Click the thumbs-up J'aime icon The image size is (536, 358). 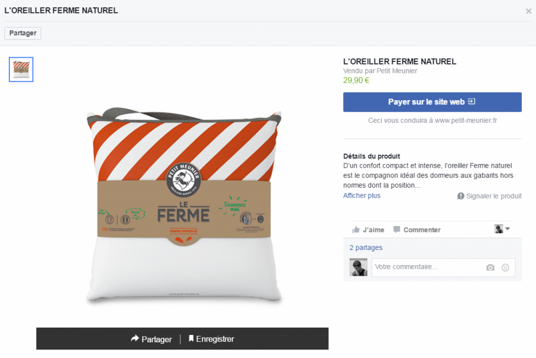356,230
